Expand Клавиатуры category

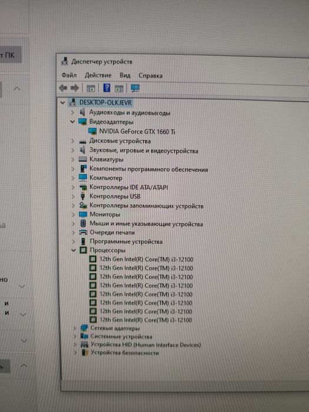point(73,160)
